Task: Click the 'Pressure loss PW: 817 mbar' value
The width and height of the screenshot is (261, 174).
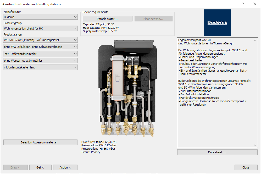Action: (x=99, y=145)
